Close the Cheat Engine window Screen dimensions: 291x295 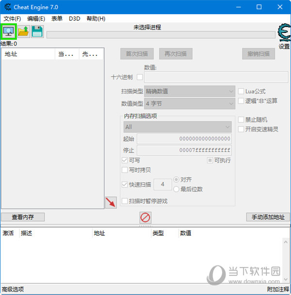click(280, 7)
